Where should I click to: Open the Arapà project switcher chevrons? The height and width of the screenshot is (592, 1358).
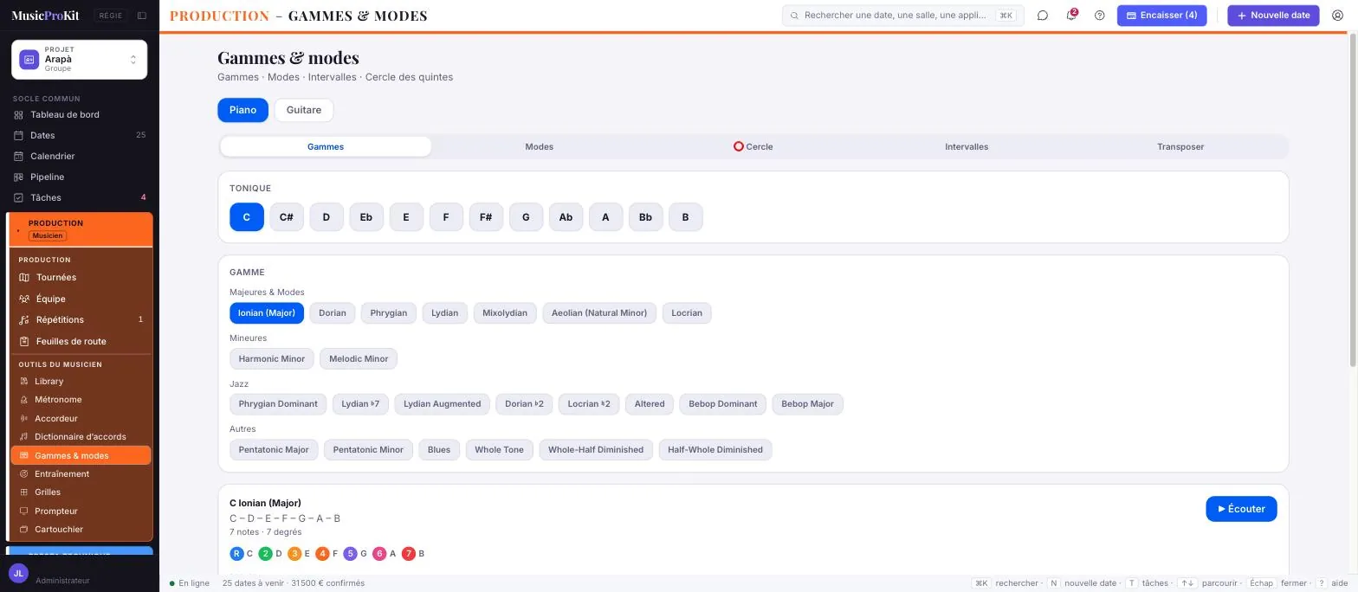tap(133, 60)
